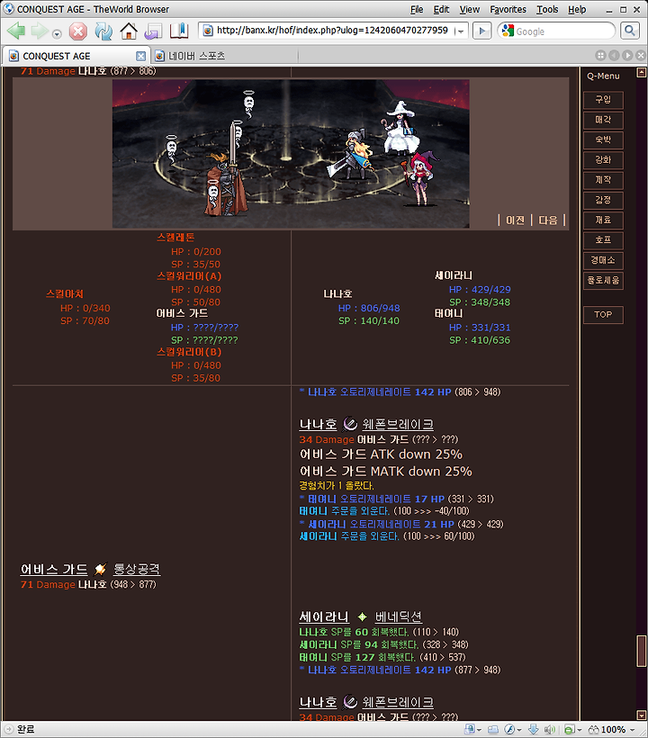Click 강화 in the Q-Menu
This screenshot has height=738, width=648.
(x=603, y=160)
